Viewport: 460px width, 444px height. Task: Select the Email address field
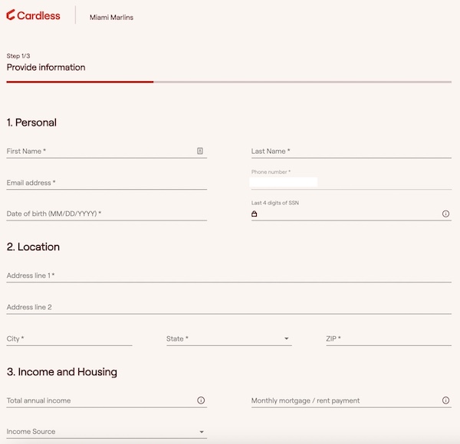coord(107,183)
